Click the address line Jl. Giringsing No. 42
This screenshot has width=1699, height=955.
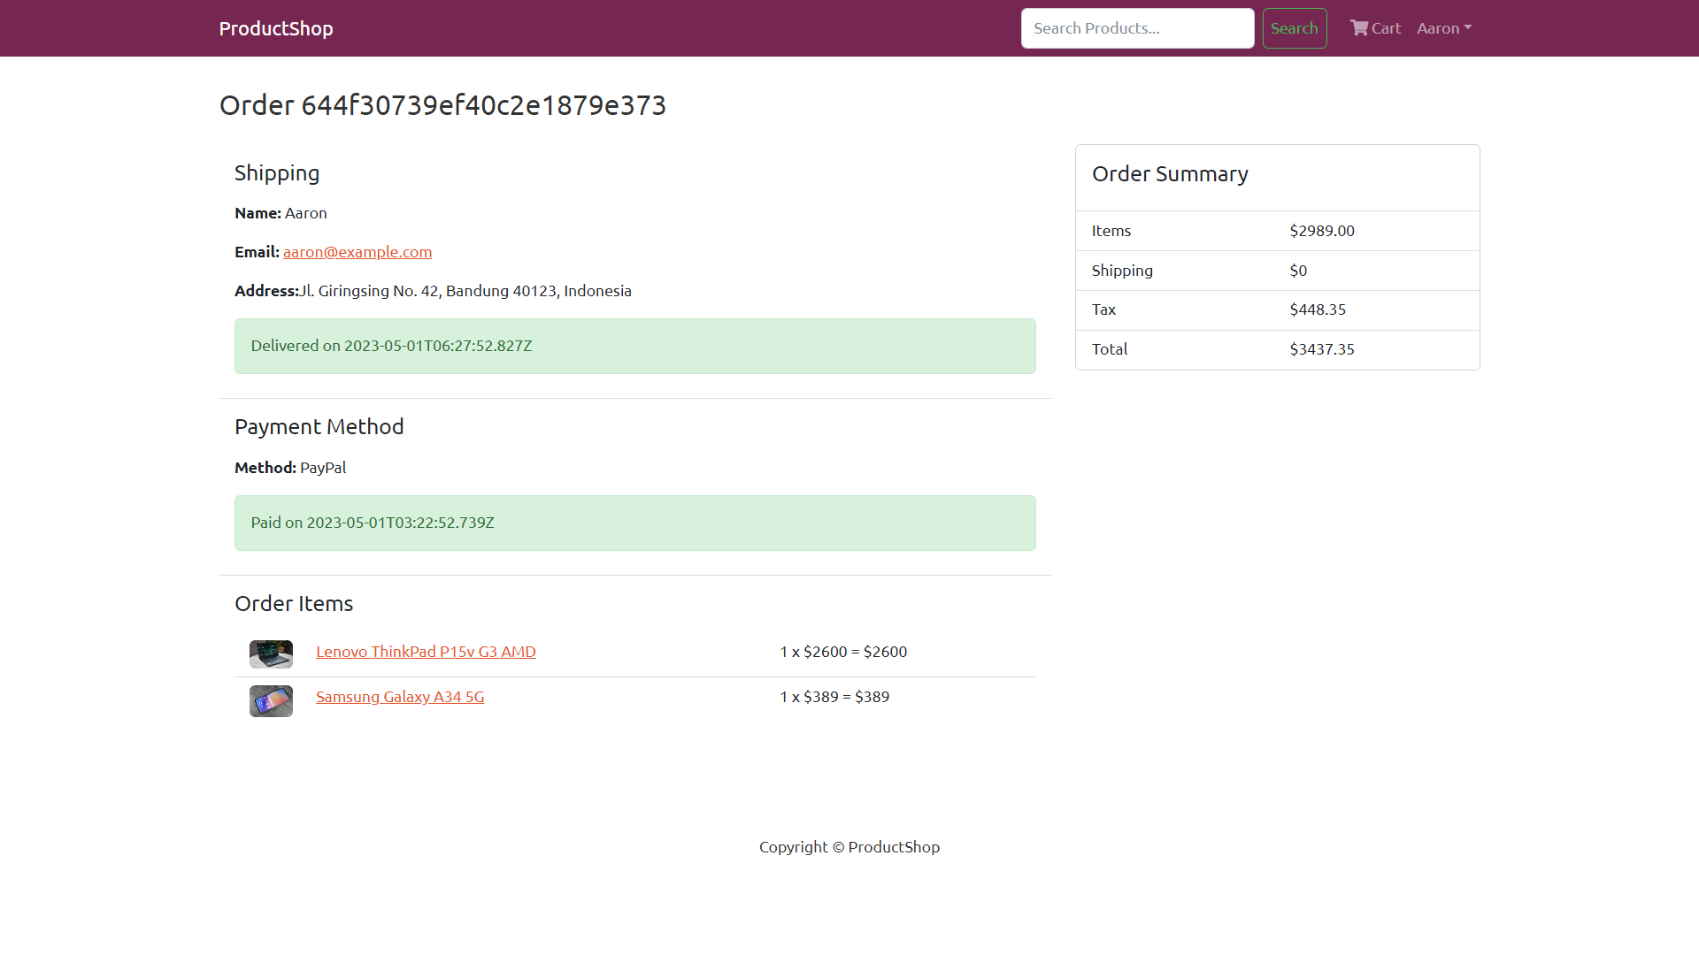tap(433, 291)
